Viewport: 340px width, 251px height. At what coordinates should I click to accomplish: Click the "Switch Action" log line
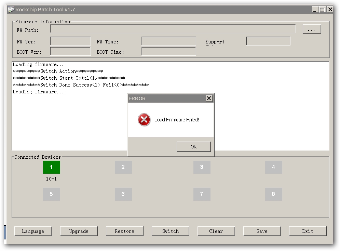pos(58,71)
